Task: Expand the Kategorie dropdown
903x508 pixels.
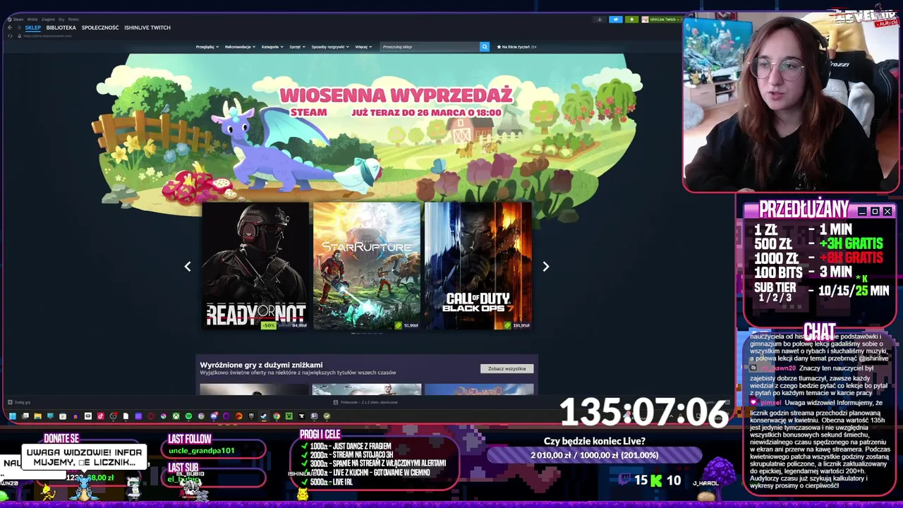Action: pos(272,47)
